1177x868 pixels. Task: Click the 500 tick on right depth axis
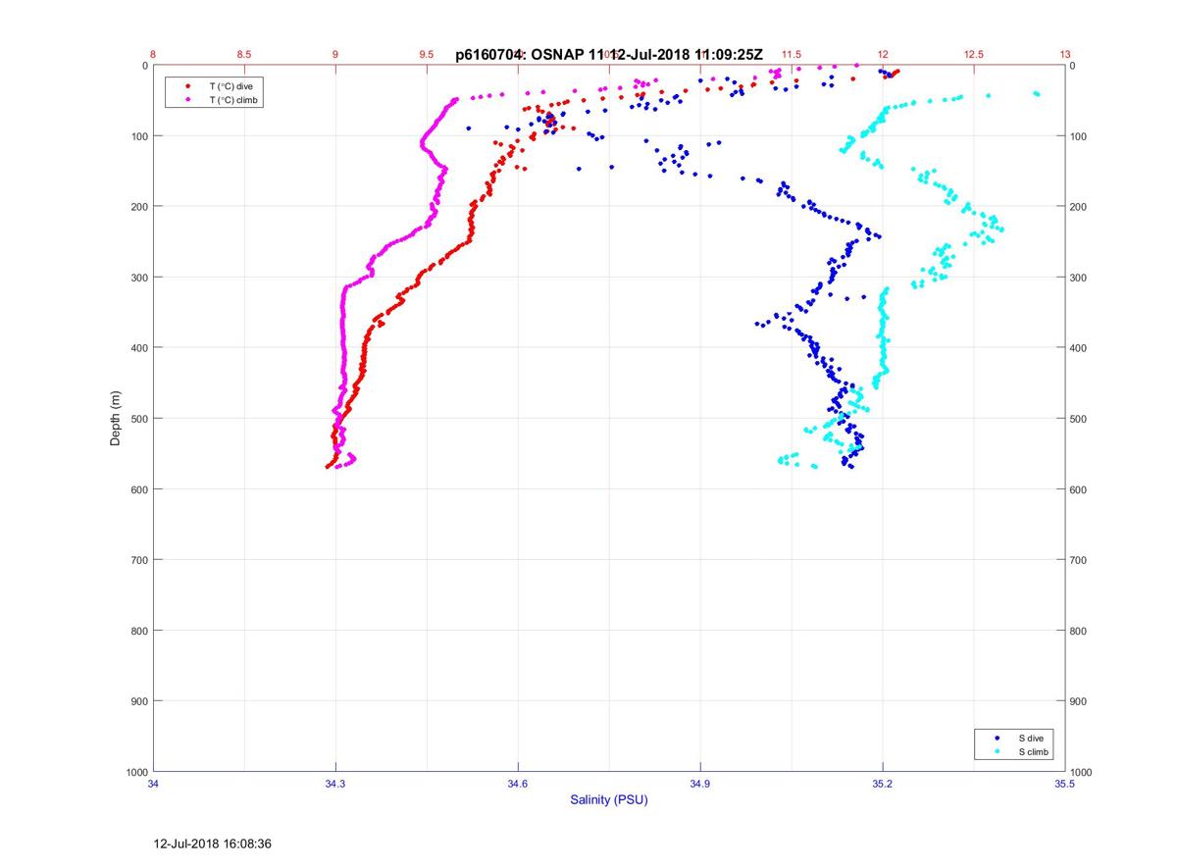pyautogui.click(x=1078, y=419)
